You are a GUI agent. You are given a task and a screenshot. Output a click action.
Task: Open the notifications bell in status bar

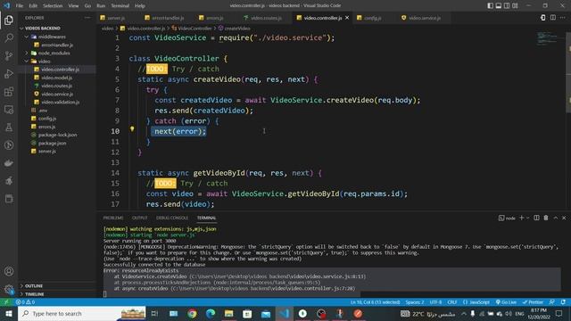pyautogui.click(x=563, y=302)
